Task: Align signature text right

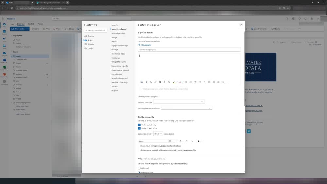Action: tap(218, 82)
